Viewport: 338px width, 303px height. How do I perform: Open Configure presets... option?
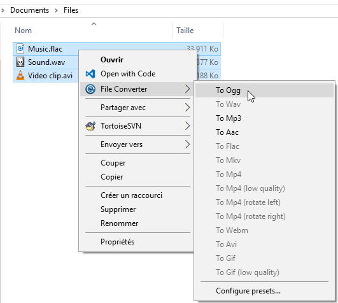[x=248, y=291]
